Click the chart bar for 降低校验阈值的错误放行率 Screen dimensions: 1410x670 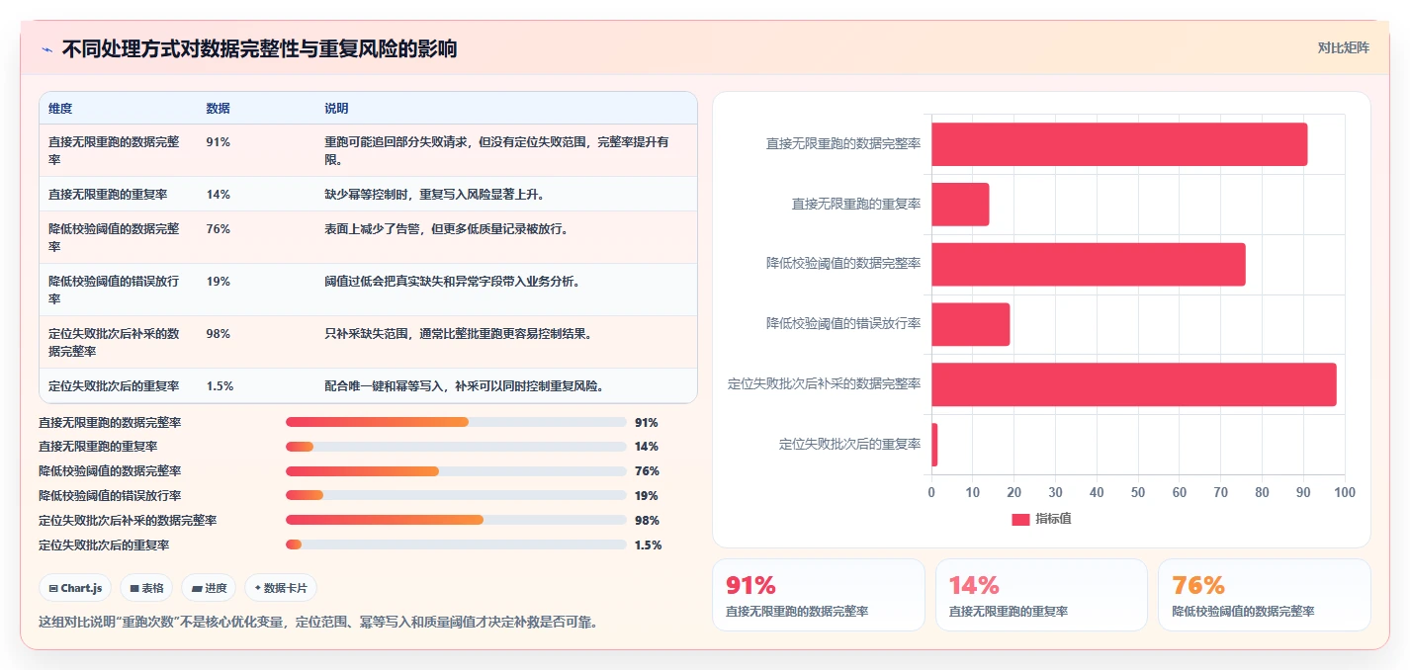[970, 324]
